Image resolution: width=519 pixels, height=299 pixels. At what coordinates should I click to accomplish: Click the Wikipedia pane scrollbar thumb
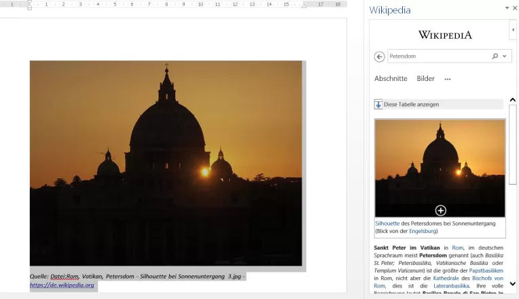coord(513,144)
